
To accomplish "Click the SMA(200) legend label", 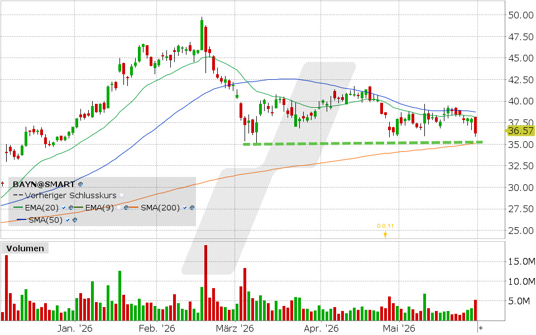I will [160, 208].
